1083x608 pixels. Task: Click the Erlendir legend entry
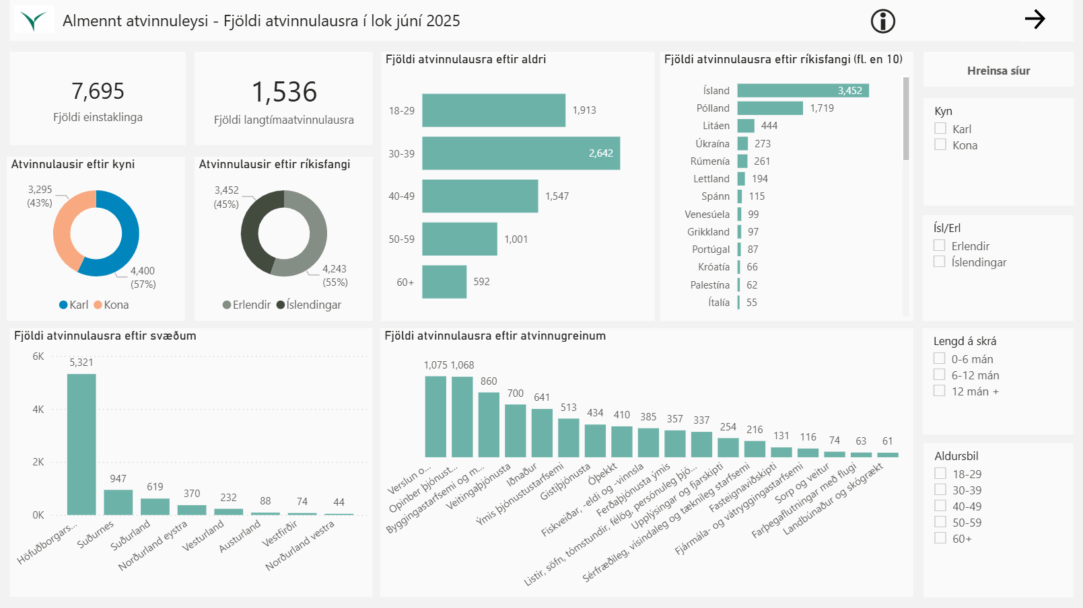coord(247,305)
